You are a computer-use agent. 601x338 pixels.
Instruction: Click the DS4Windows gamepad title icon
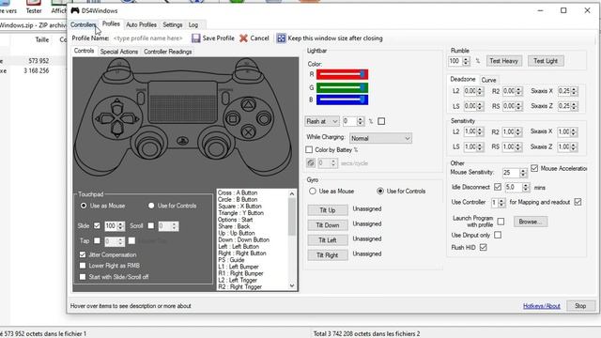(75, 10)
